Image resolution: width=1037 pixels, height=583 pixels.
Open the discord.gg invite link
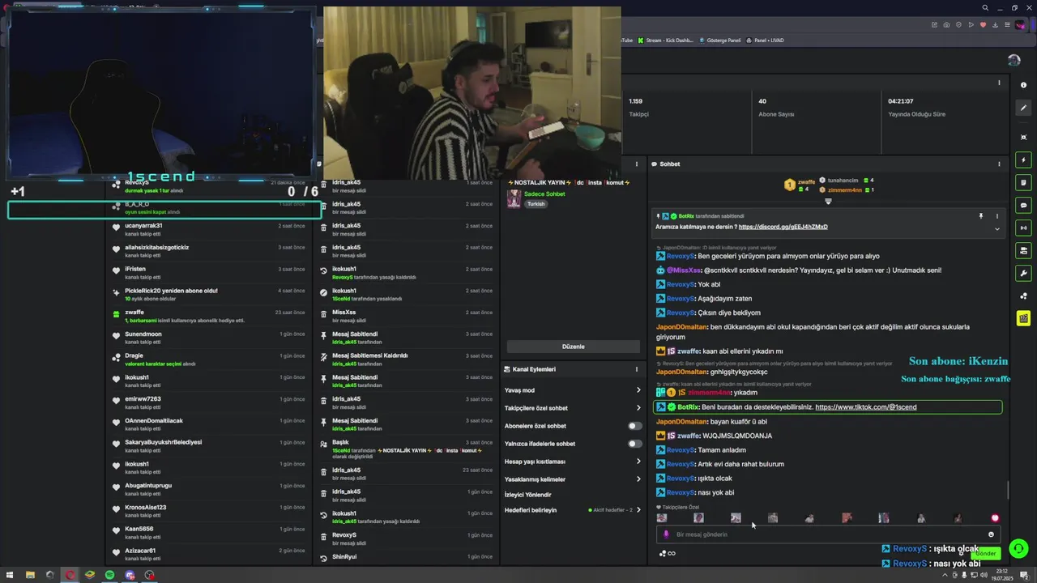[x=783, y=227]
